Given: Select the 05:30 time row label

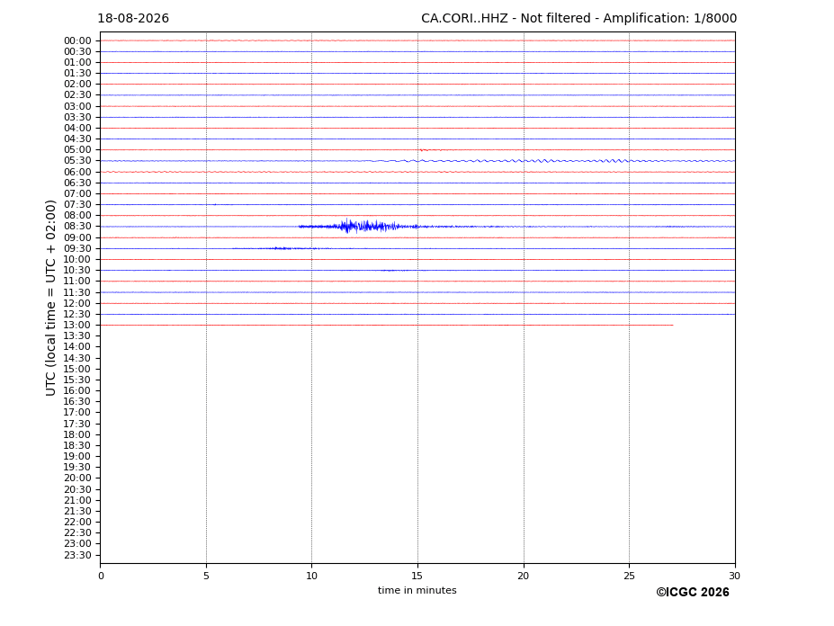Looking at the screenshot, I should [x=77, y=160].
